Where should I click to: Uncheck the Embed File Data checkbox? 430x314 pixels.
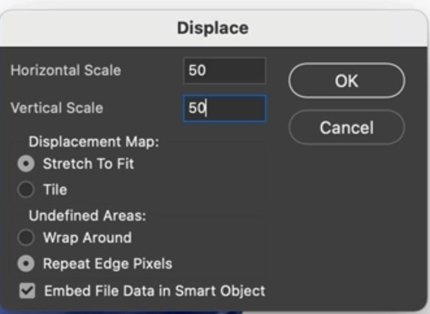click(x=27, y=291)
